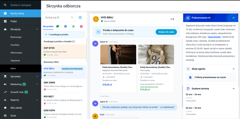Open the Q8K 2QMG conversation

(64, 86)
